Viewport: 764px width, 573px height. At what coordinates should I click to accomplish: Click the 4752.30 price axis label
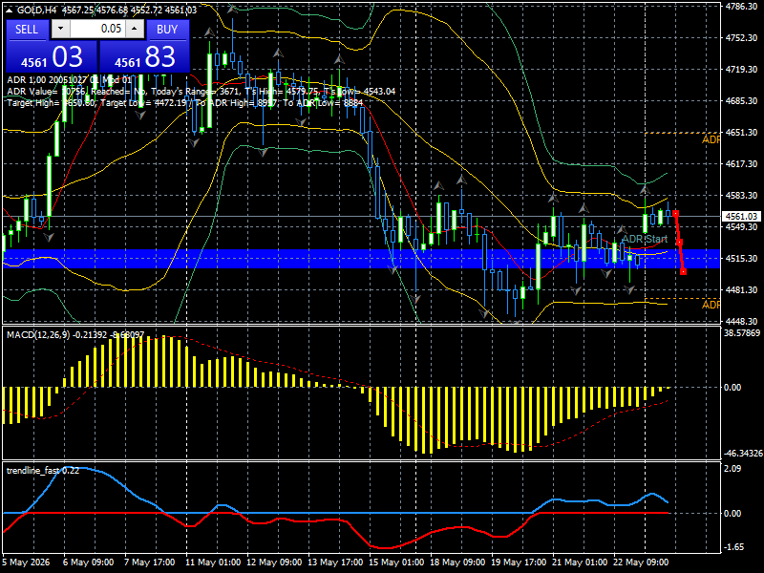741,38
